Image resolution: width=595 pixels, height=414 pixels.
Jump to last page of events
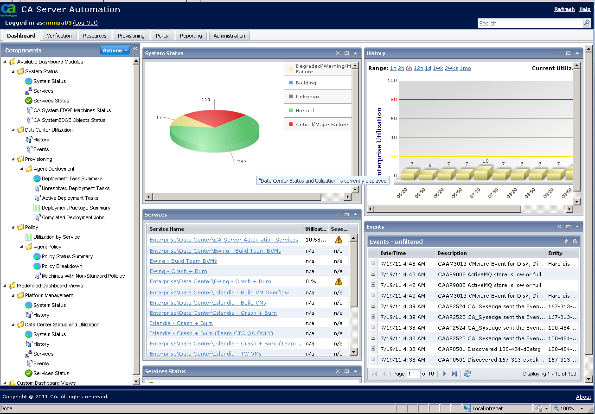click(x=454, y=374)
